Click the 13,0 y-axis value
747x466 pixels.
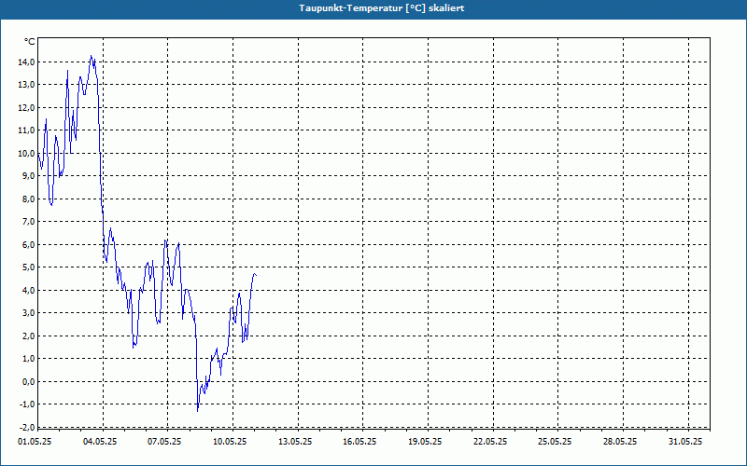pos(26,85)
